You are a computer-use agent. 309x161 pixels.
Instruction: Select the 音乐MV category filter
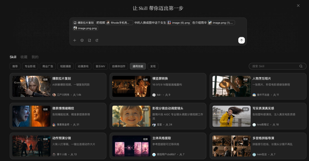(100, 66)
